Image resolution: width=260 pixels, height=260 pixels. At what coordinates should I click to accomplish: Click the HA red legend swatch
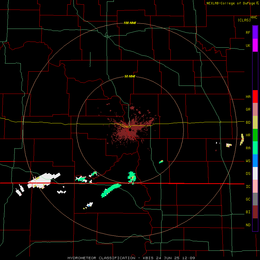click(255, 96)
